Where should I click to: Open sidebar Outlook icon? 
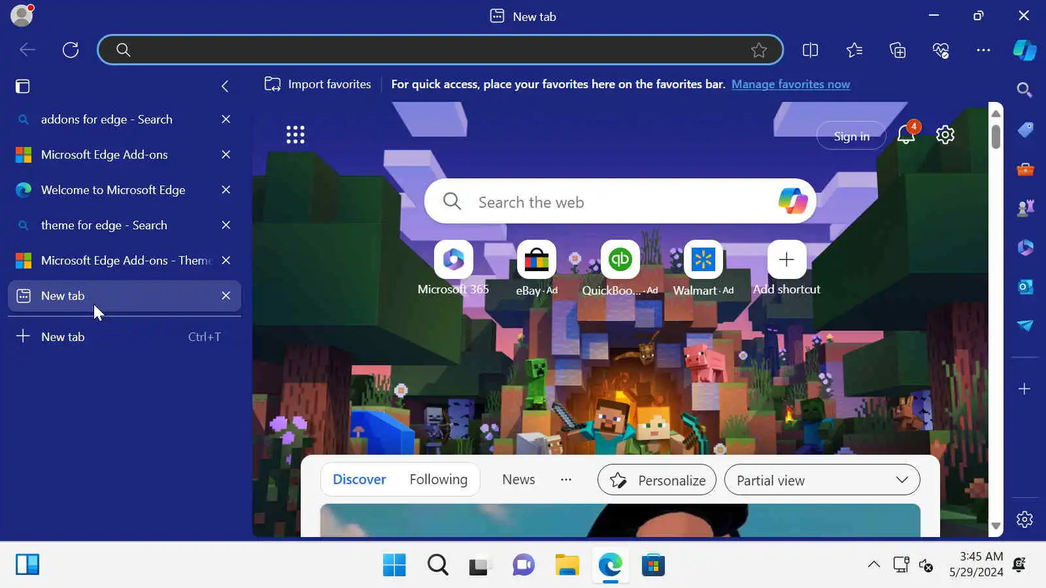click(1024, 286)
